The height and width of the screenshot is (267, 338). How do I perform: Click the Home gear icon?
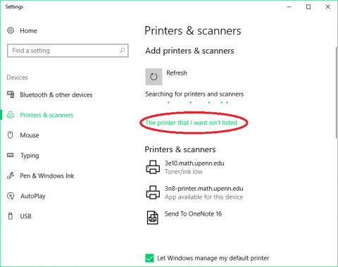point(11,30)
